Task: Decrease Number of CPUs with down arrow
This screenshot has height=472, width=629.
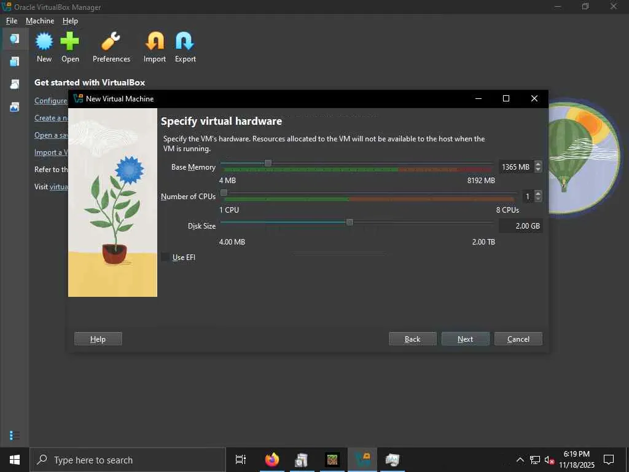Action: point(538,199)
